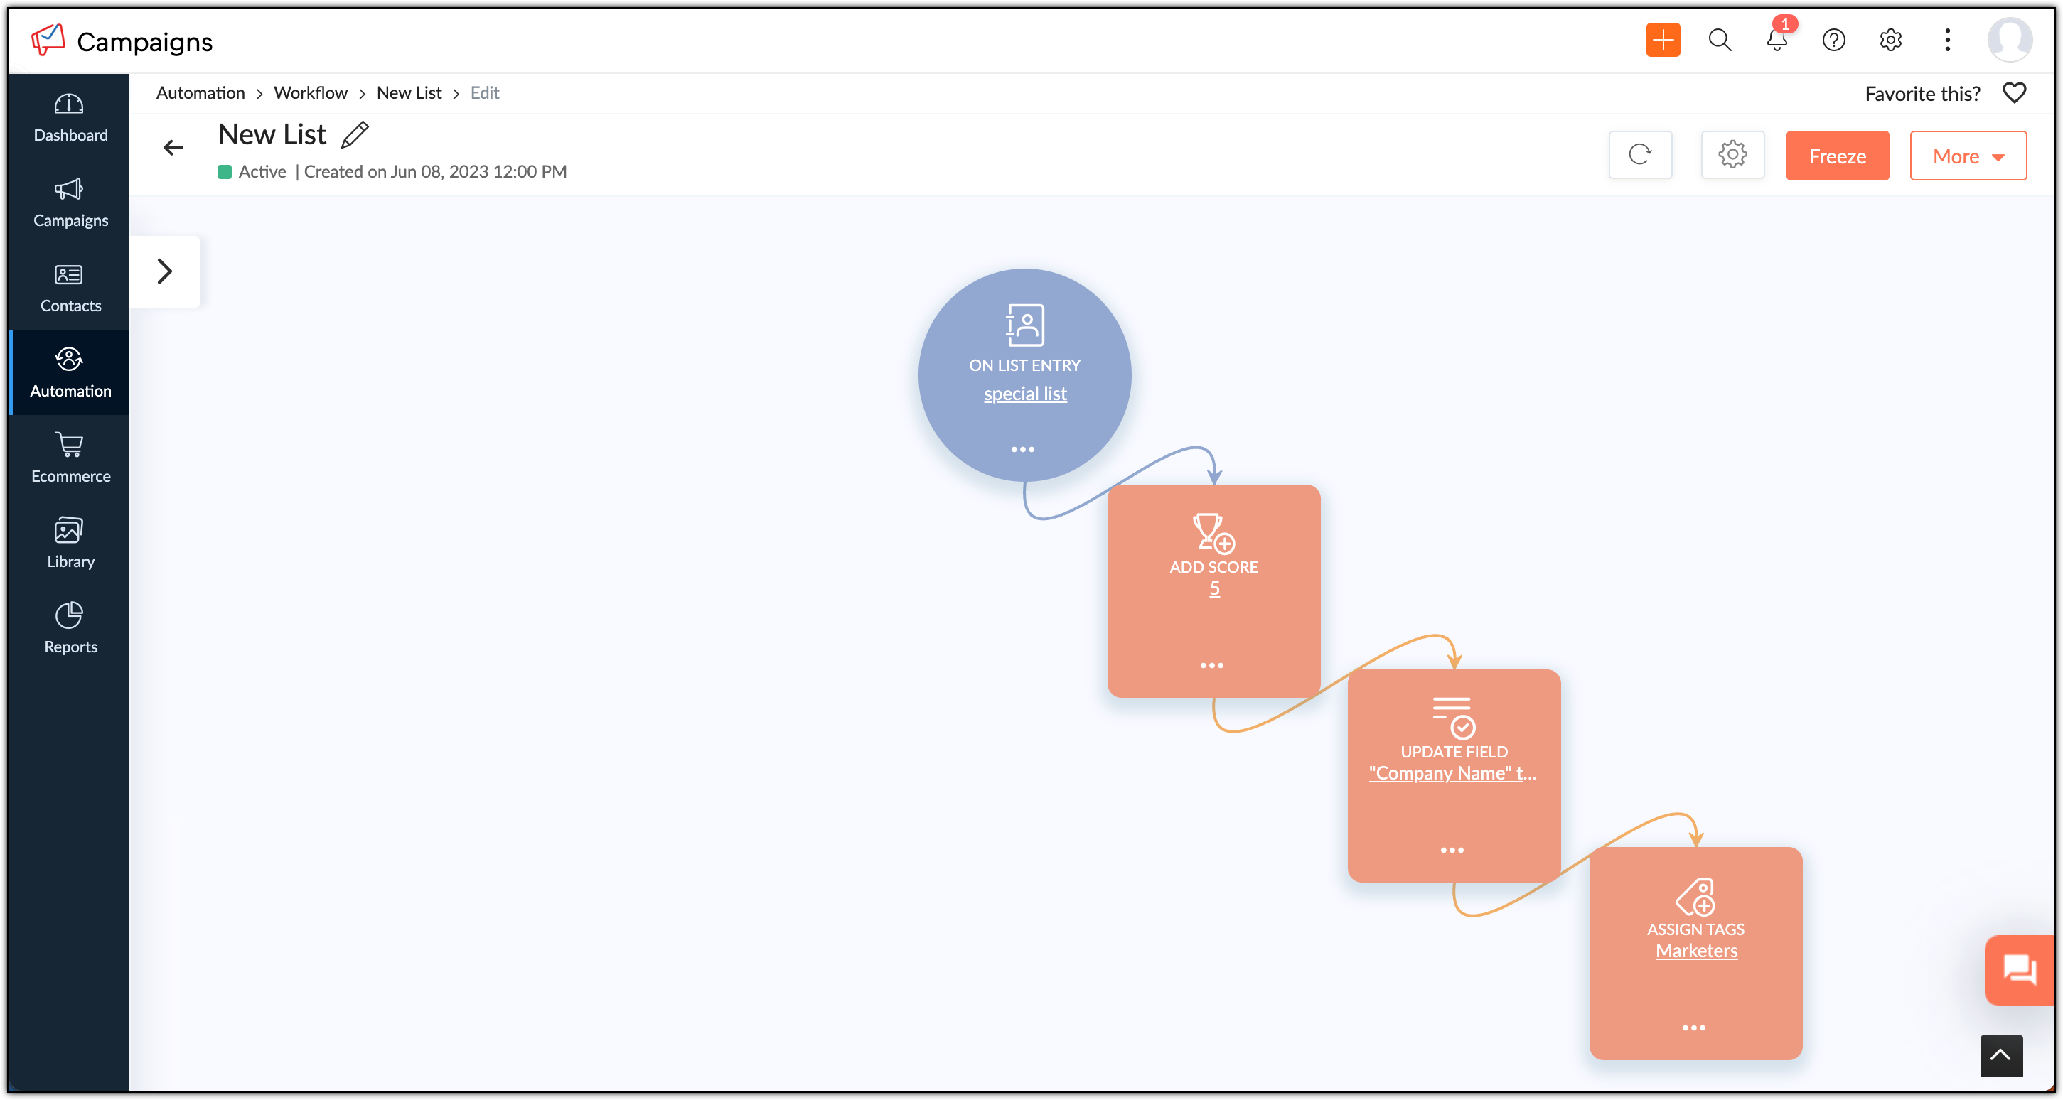
Task: Open Contacts in the sidebar
Action: [x=70, y=287]
